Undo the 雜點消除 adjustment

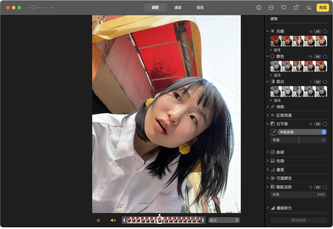311,187
